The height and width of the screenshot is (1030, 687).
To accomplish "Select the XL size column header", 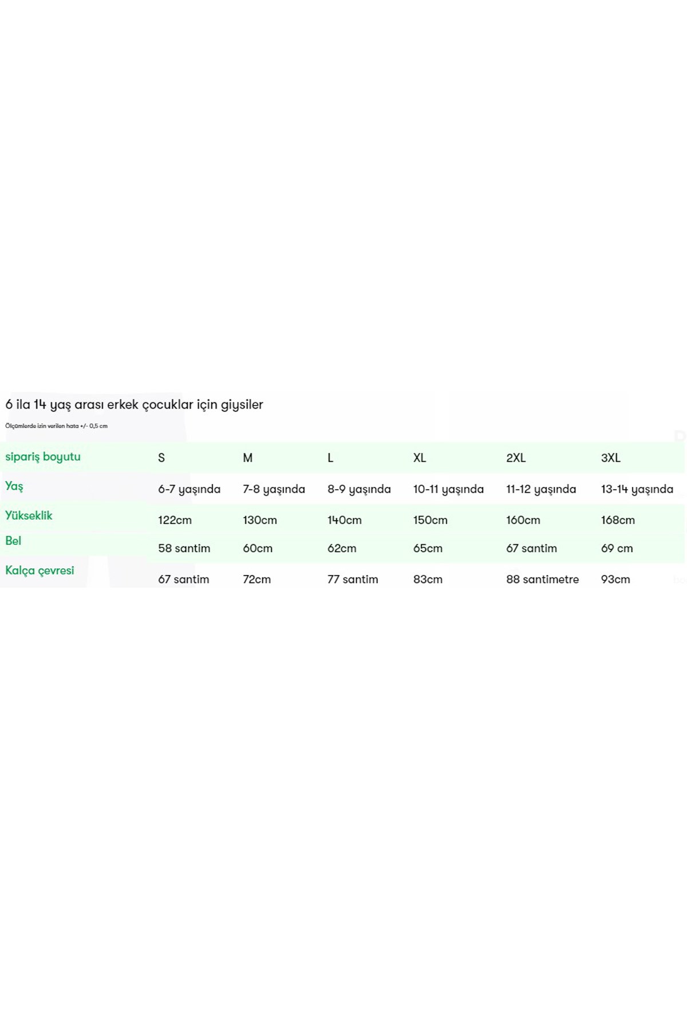I will (420, 458).
